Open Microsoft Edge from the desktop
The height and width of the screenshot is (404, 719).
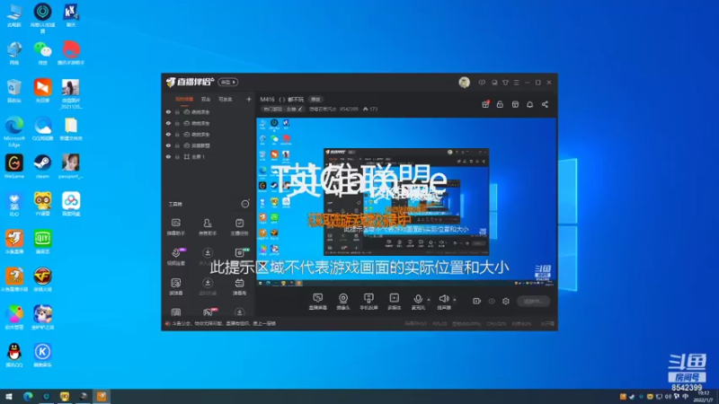coord(14,131)
